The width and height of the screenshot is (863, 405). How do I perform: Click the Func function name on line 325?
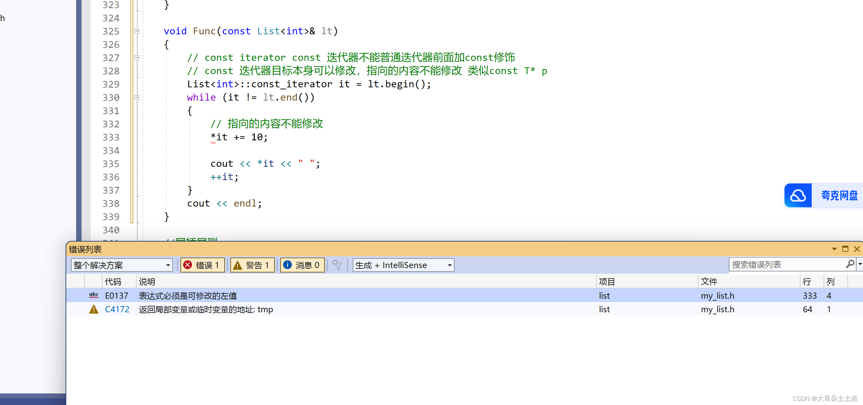pos(205,31)
